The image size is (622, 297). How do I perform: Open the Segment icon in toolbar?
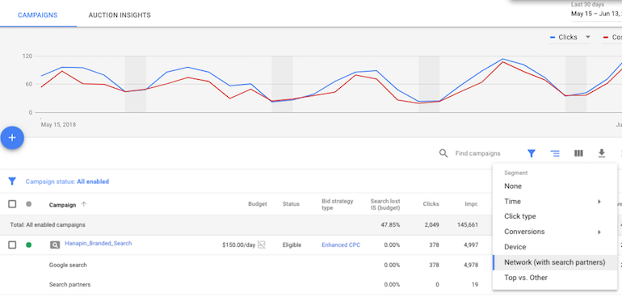coord(555,153)
